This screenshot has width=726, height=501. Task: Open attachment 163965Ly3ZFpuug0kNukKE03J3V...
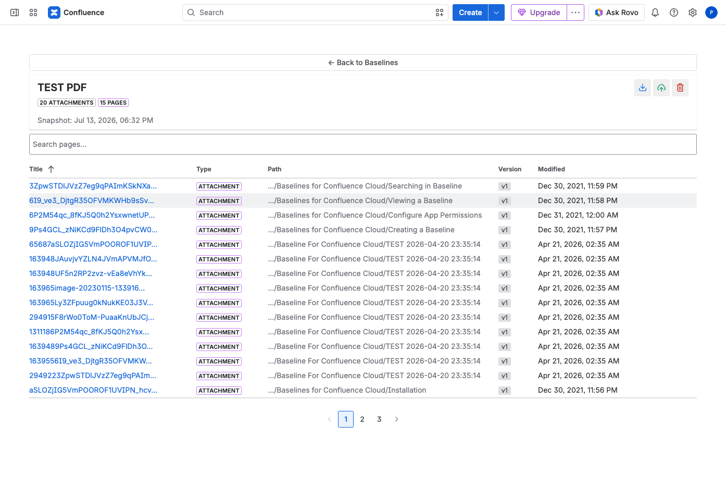click(91, 303)
